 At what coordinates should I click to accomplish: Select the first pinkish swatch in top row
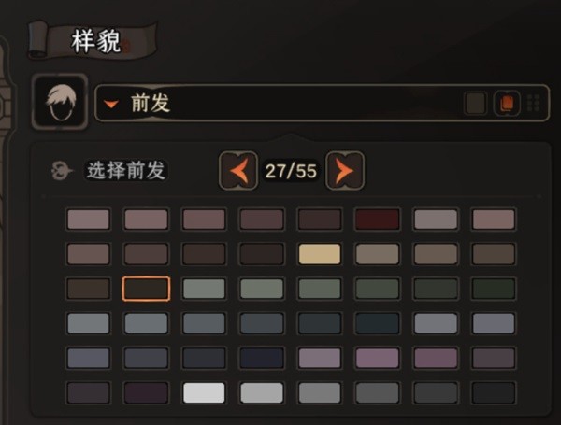click(88, 220)
